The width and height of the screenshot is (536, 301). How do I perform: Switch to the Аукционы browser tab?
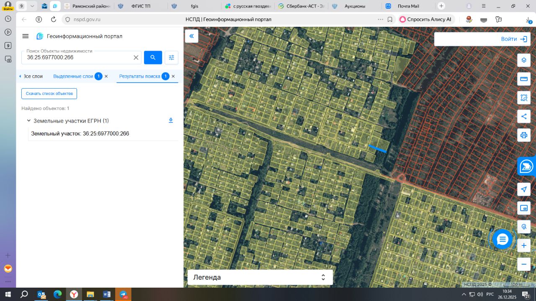point(355,6)
